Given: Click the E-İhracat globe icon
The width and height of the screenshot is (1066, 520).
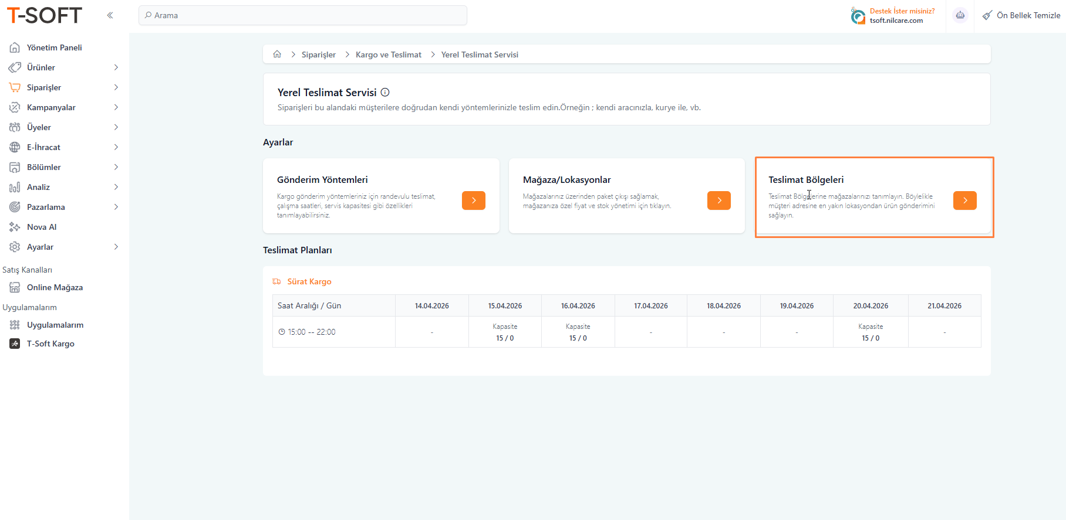Looking at the screenshot, I should tap(15, 147).
